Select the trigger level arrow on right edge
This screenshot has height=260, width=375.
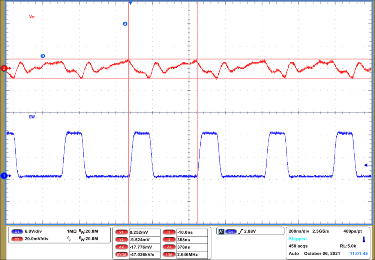(366, 164)
